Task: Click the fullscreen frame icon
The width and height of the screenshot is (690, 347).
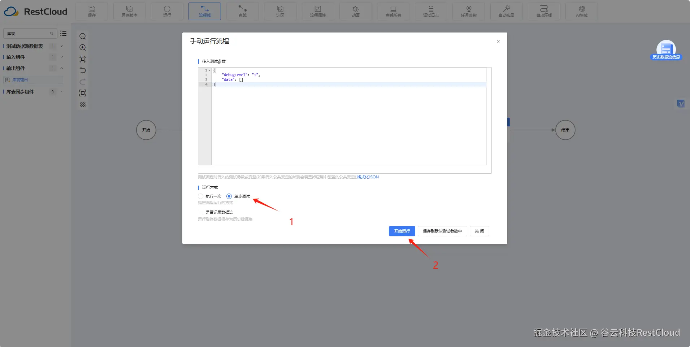Action: (x=83, y=93)
